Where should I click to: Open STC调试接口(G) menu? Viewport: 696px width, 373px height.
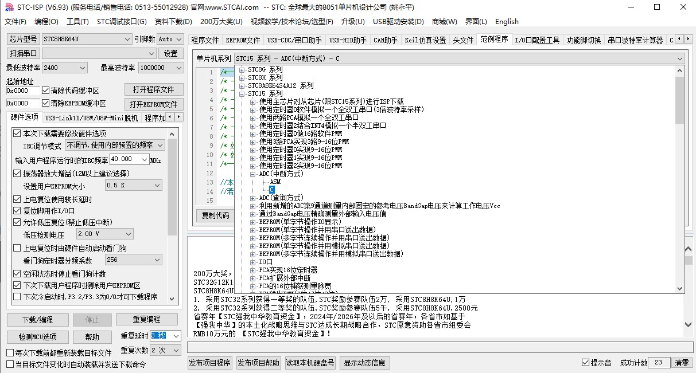click(122, 22)
